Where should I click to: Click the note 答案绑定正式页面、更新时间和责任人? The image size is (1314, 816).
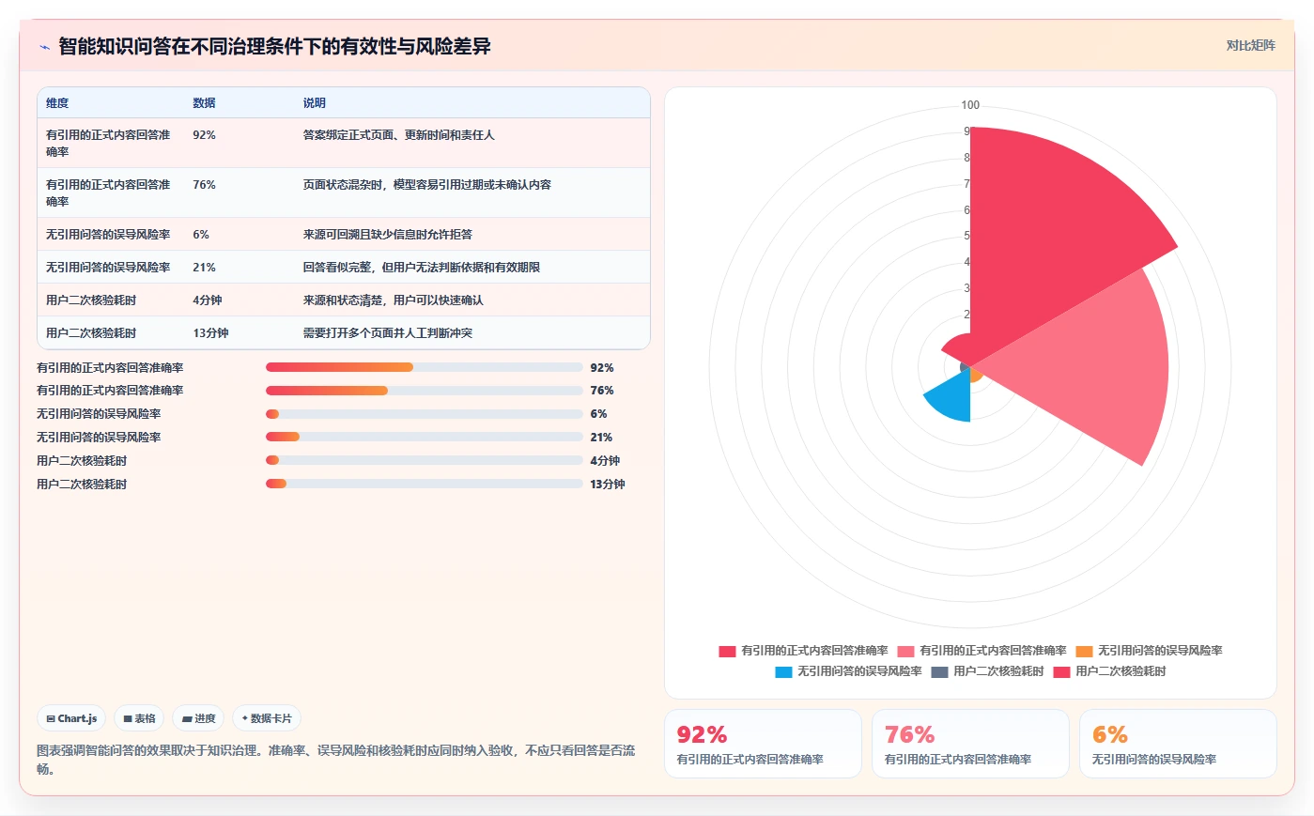398,135
